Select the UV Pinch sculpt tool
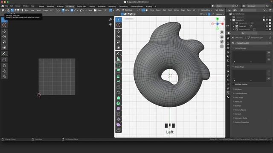Image resolution: width=273 pixels, height=153 pixels. [x=4, y=76]
